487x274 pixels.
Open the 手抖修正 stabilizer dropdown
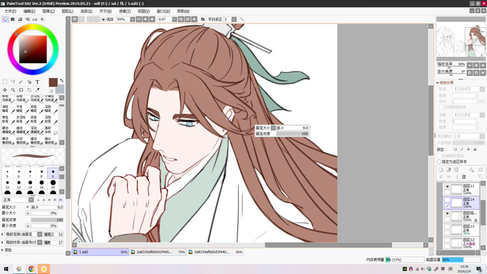[235, 19]
